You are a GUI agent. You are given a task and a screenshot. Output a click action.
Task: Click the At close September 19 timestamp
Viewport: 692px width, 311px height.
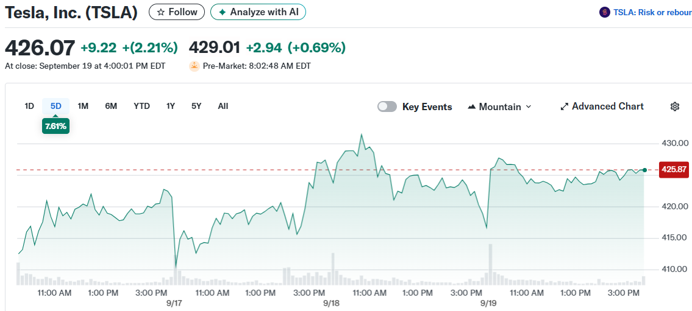coord(85,66)
